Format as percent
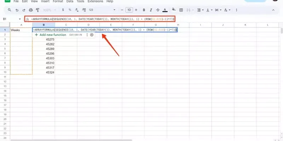The image size is (283, 141). 70,10
